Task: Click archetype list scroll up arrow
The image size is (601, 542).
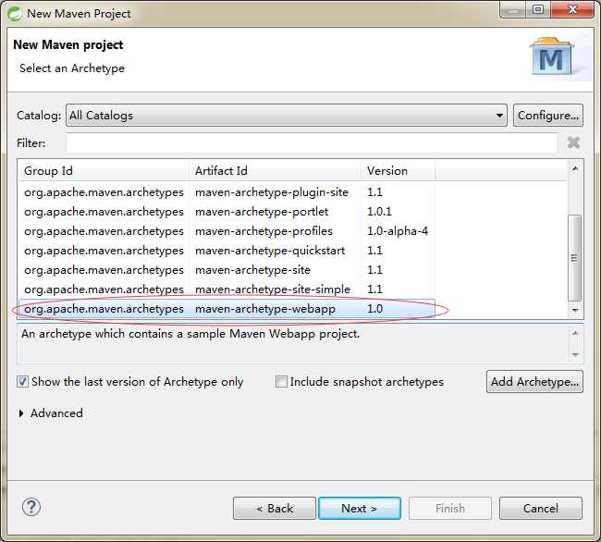Action: click(575, 168)
